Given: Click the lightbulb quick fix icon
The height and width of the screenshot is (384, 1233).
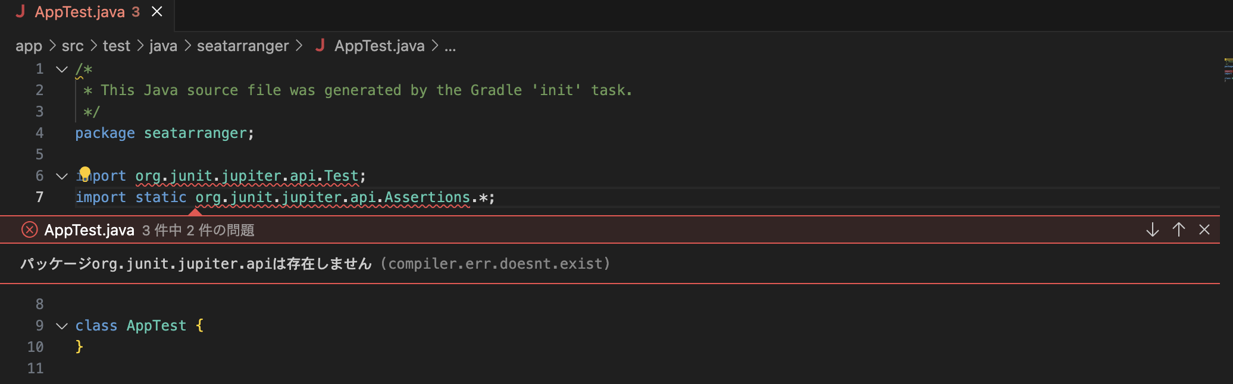Looking at the screenshot, I should point(85,174).
